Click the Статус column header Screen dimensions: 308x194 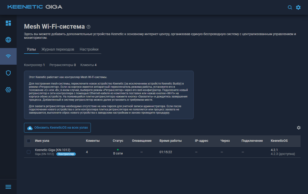[118, 141]
